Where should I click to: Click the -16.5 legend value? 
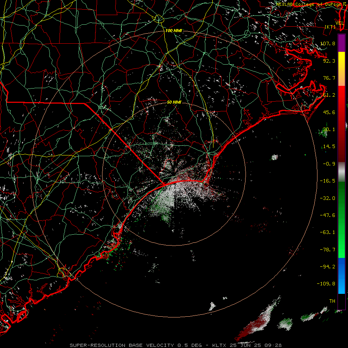[x=328, y=181]
